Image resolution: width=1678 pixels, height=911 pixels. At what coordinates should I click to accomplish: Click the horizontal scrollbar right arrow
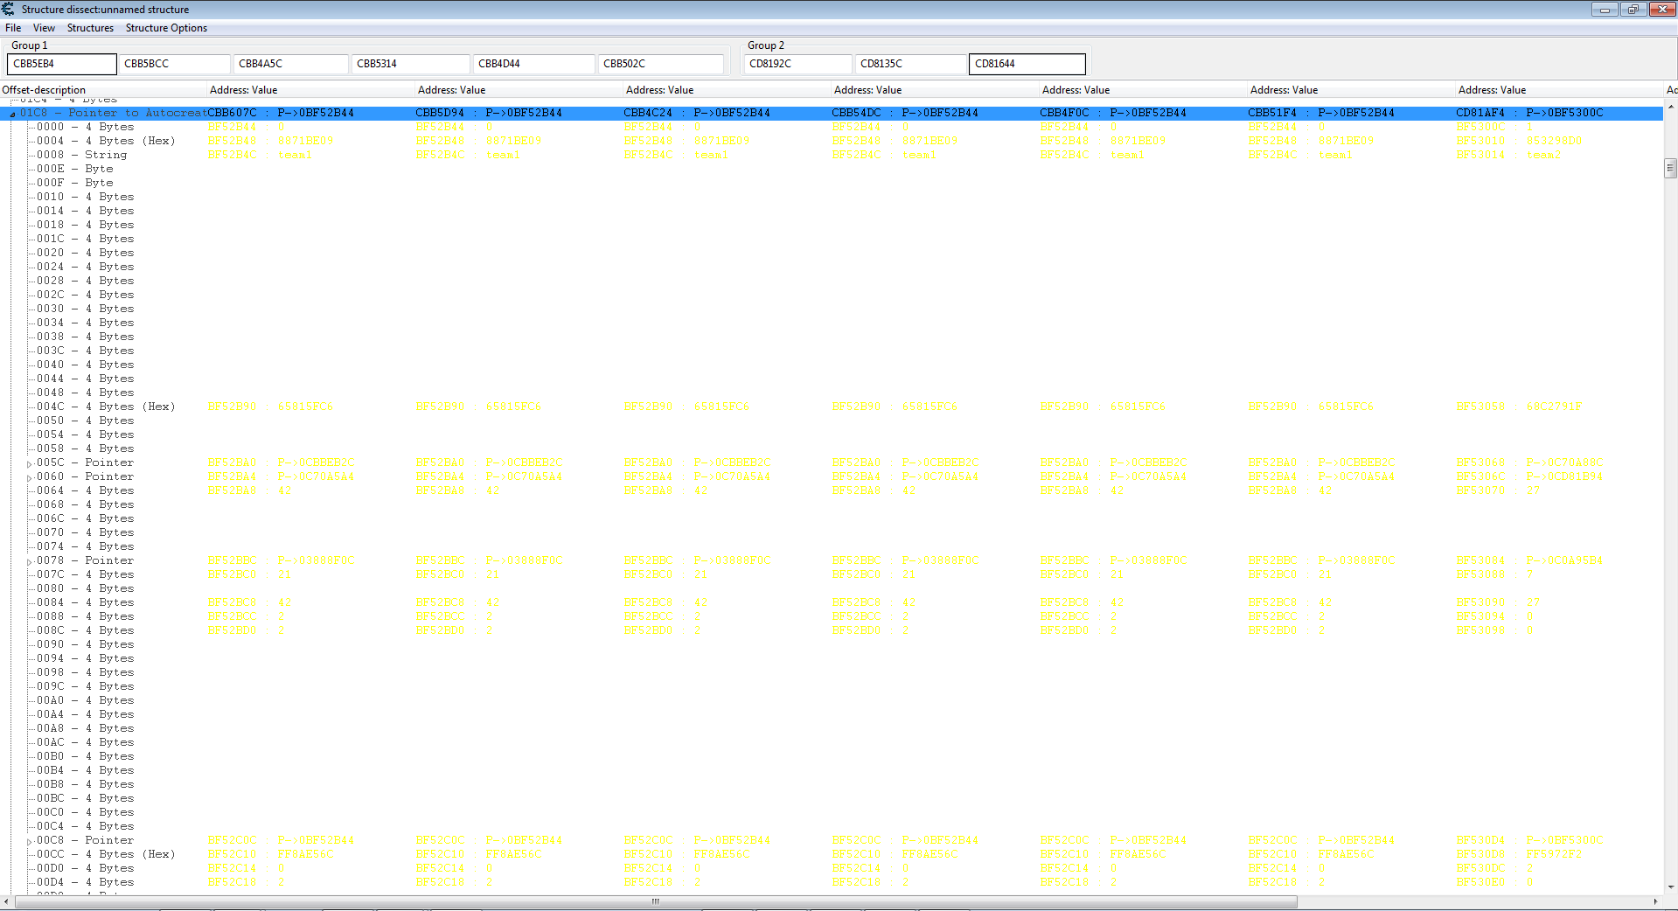click(1655, 901)
